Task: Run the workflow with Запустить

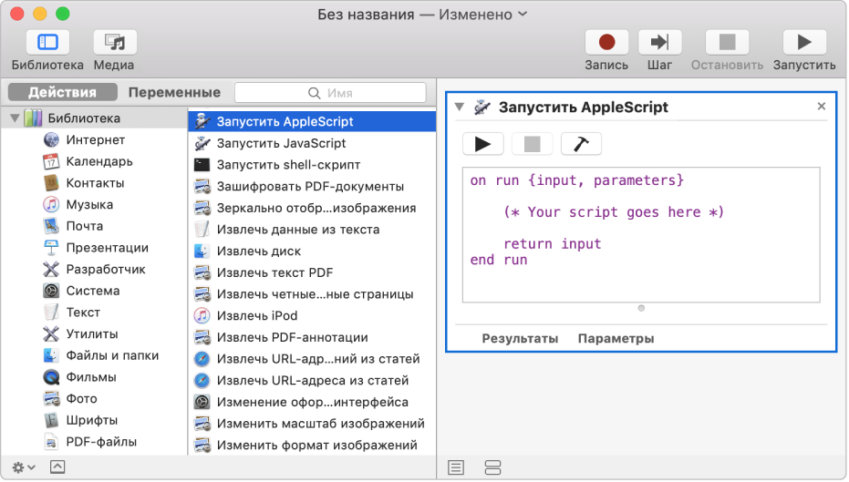Action: (x=804, y=43)
